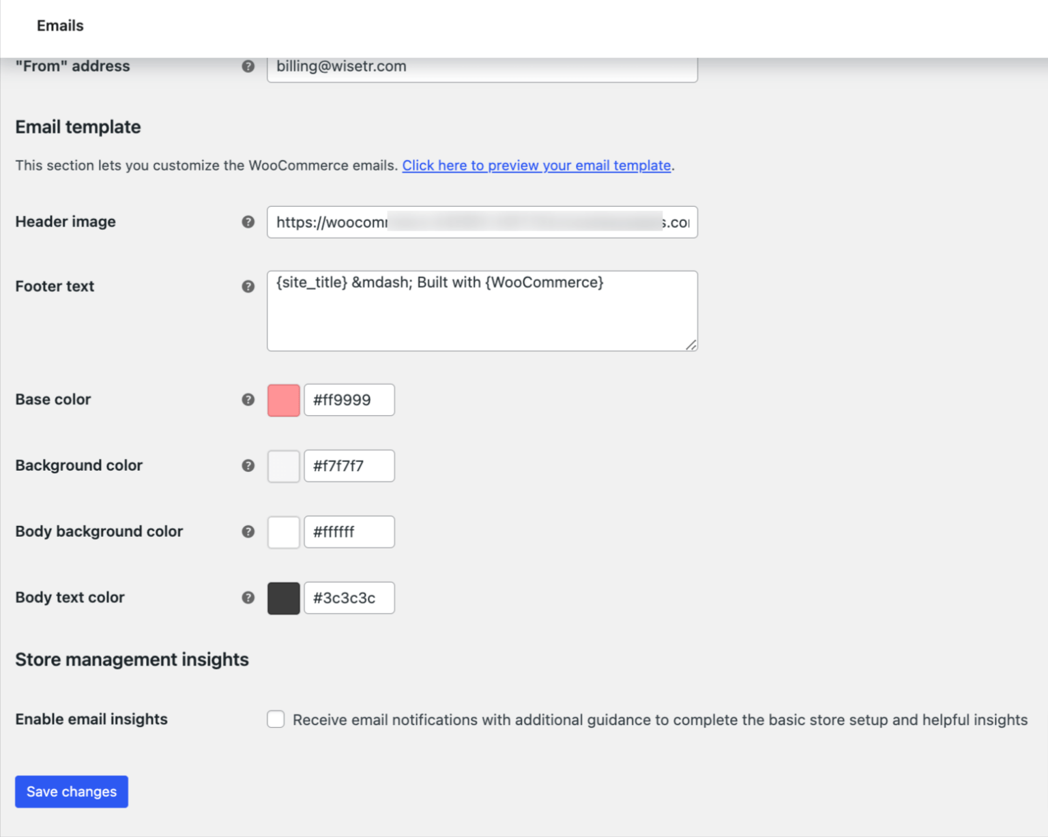Click the help icon beside "From" address
Viewport: 1048px width, 837px height.
point(248,66)
